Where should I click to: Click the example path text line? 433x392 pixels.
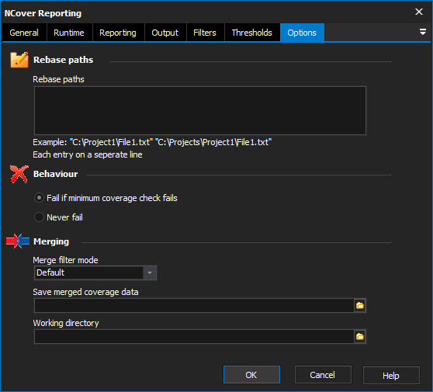tap(152, 142)
